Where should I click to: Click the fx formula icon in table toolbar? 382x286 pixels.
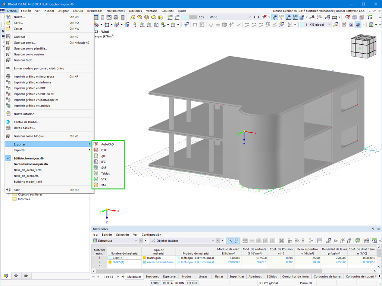335,241
